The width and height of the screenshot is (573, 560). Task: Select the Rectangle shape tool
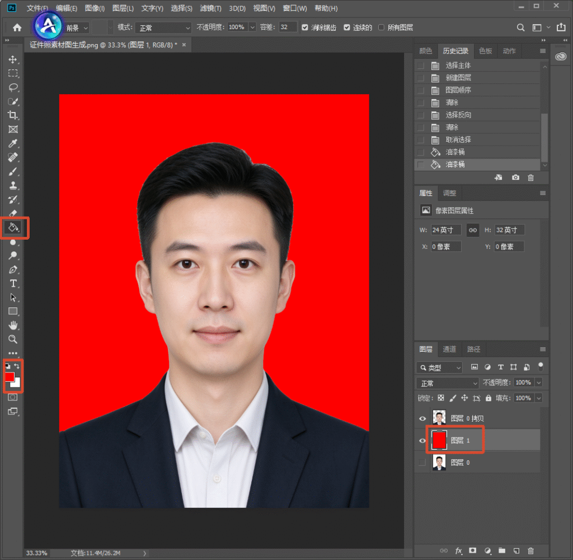(13, 311)
